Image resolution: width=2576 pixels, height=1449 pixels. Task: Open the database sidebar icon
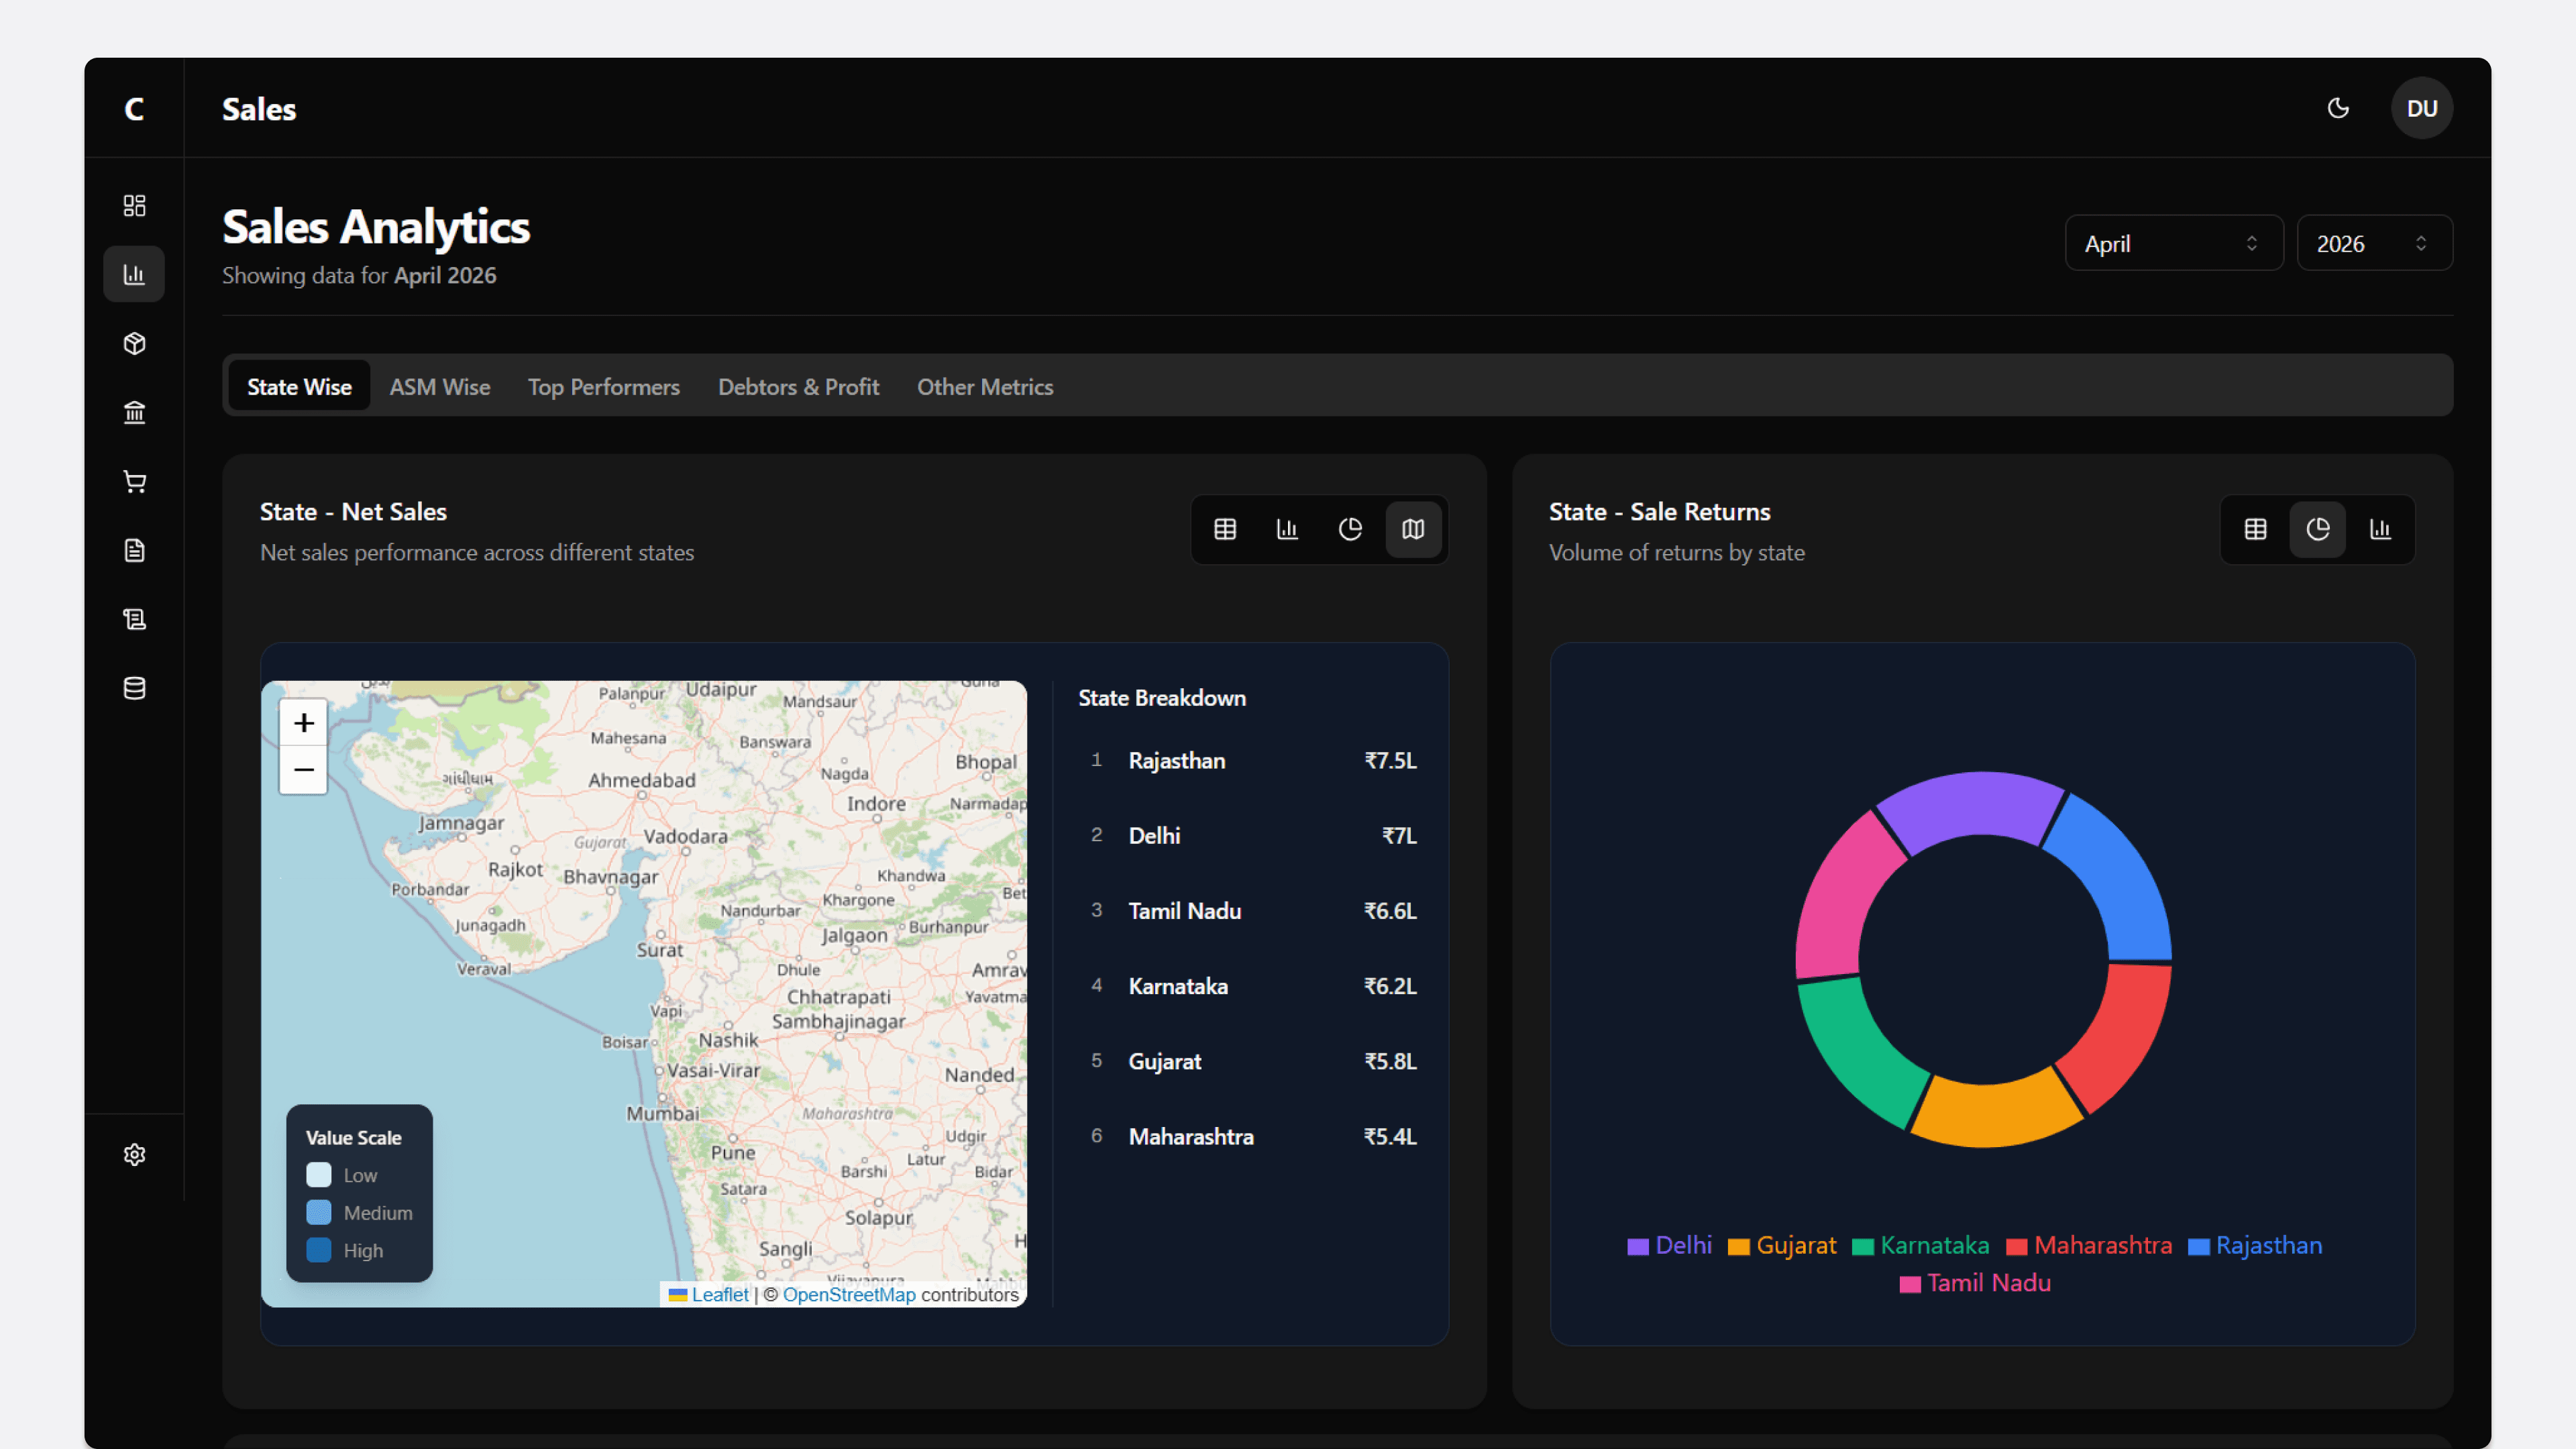click(x=134, y=688)
